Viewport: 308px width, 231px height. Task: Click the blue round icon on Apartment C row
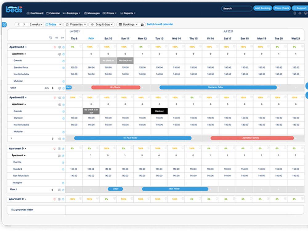click(63, 199)
